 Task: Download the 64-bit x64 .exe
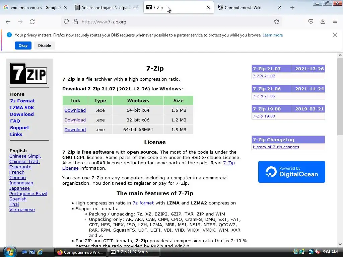[x=75, y=110]
